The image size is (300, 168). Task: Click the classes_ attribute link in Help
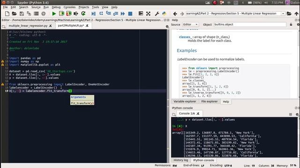[x=185, y=37]
